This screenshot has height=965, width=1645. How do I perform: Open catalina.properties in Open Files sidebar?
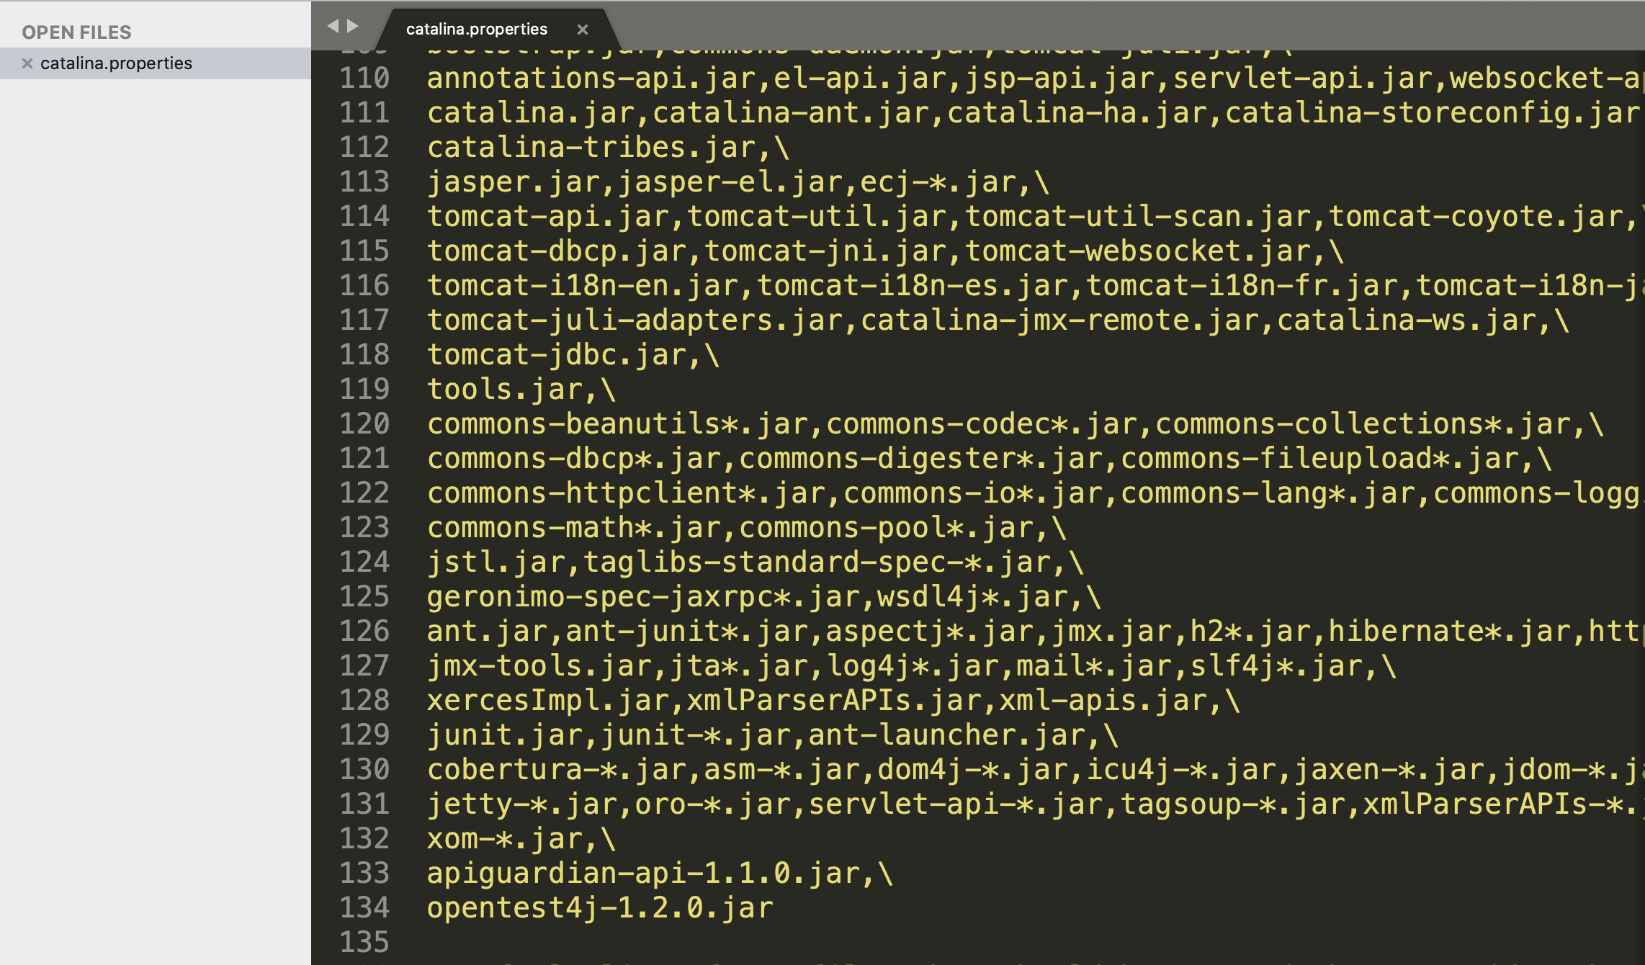coord(116,63)
